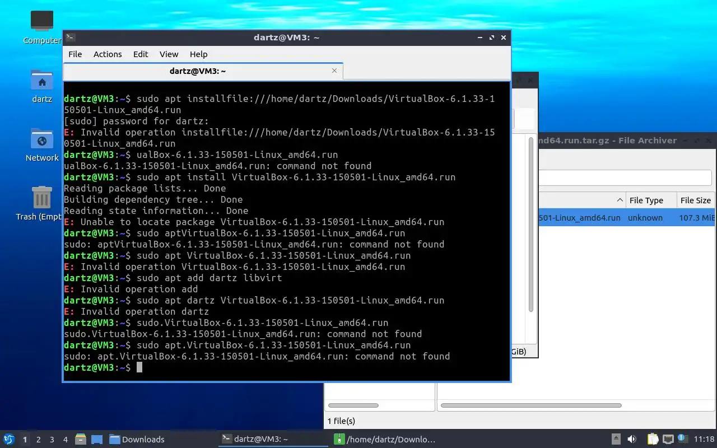Click the '[sudo] password for dartz:' line
Viewport: 717px width, 448px height.
click(x=136, y=121)
